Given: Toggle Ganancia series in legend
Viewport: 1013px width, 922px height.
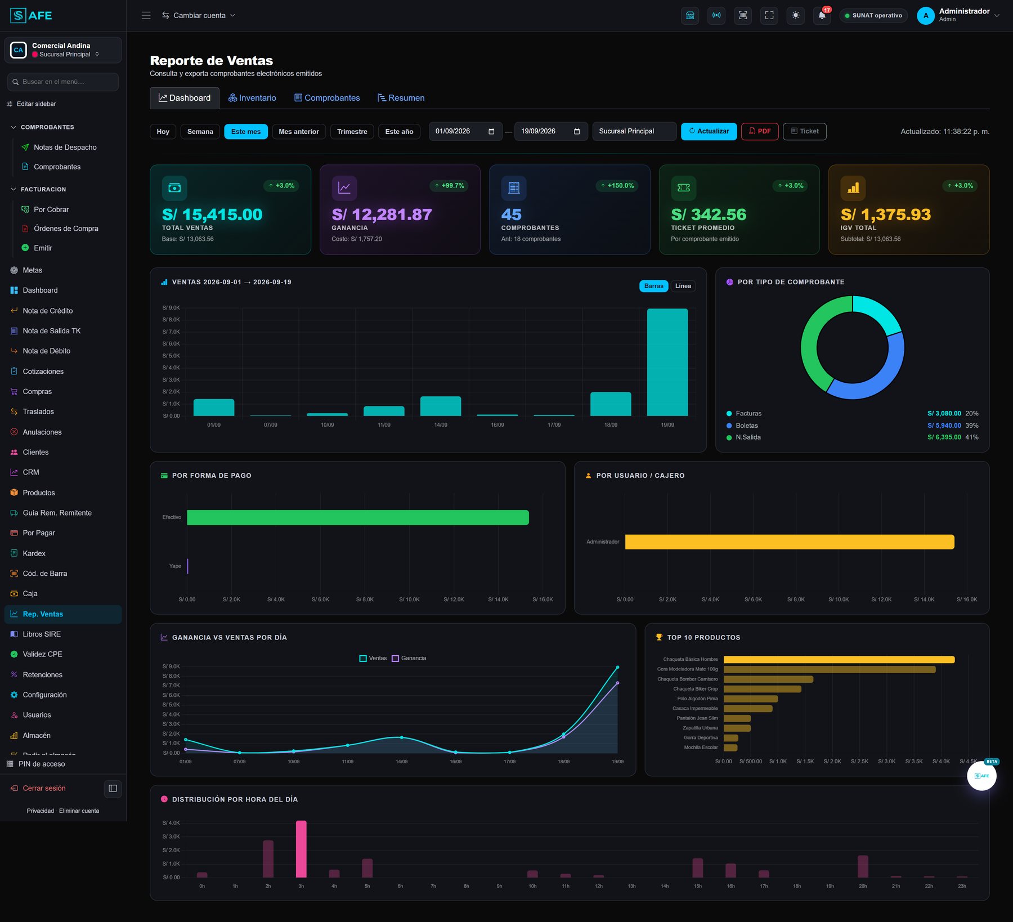Looking at the screenshot, I should coord(409,658).
